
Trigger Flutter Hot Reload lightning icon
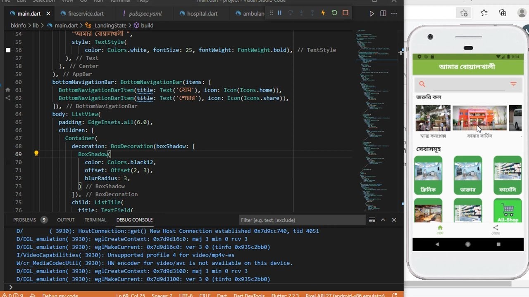tap(323, 13)
